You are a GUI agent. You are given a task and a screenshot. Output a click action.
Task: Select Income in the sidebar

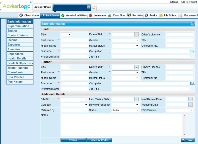pos(20,40)
